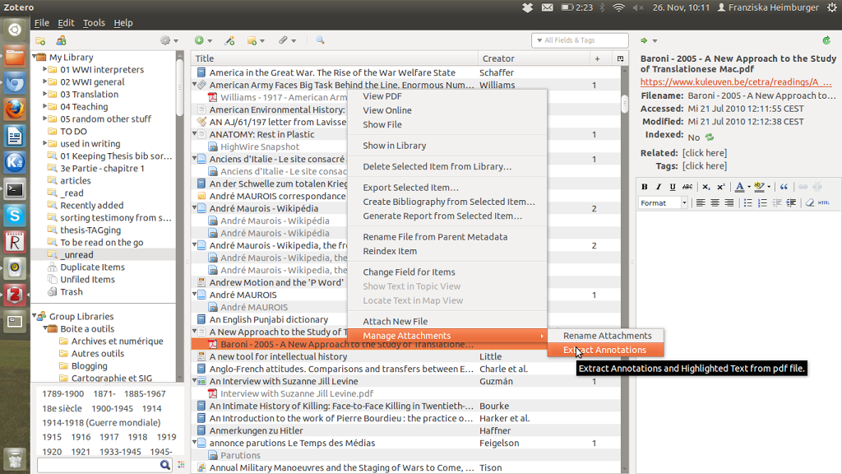Open Firefox from the dock
Image resolution: width=842 pixels, height=474 pixels.
(15, 109)
